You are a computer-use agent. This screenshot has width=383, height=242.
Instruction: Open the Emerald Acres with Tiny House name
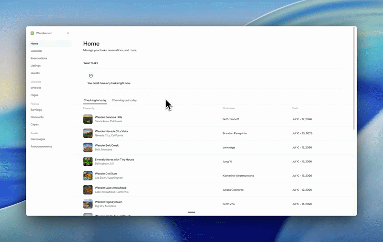114,160
